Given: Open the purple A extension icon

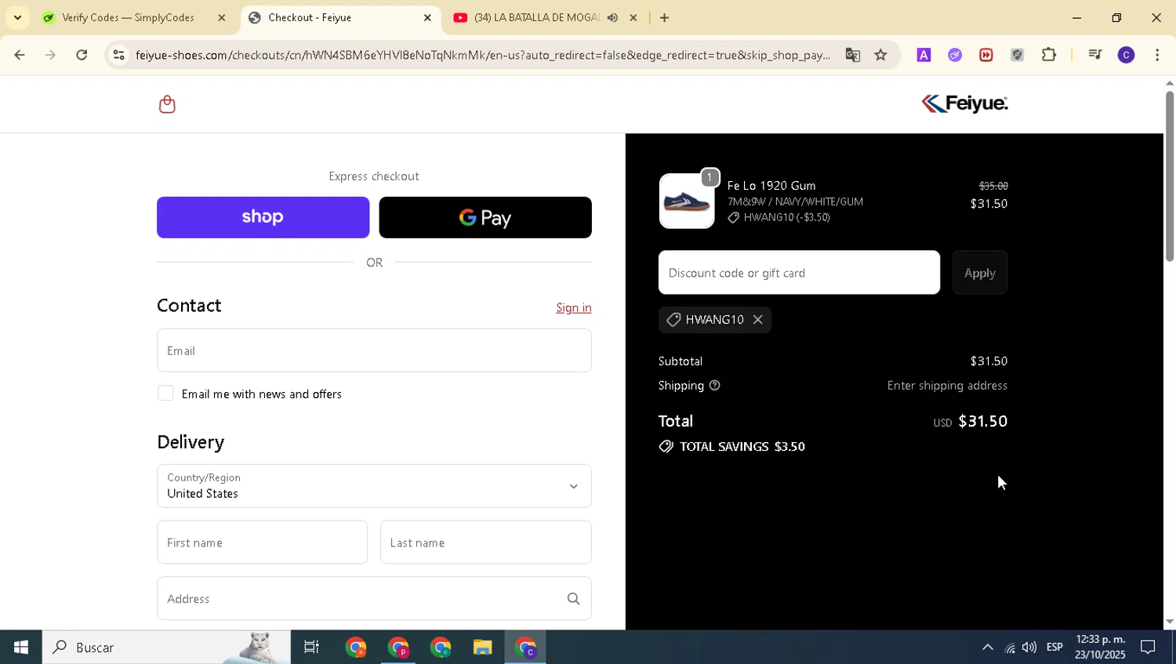Looking at the screenshot, I should click(924, 55).
